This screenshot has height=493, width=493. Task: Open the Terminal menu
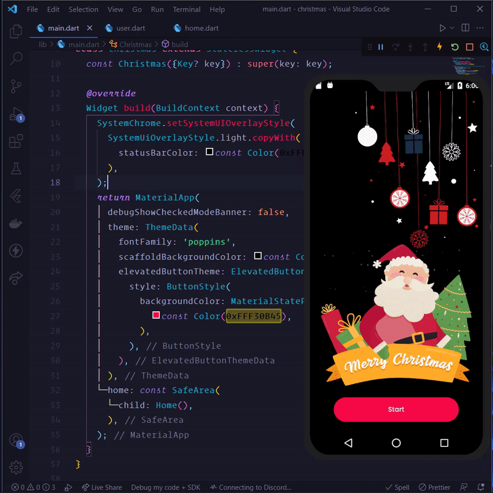pyautogui.click(x=187, y=9)
